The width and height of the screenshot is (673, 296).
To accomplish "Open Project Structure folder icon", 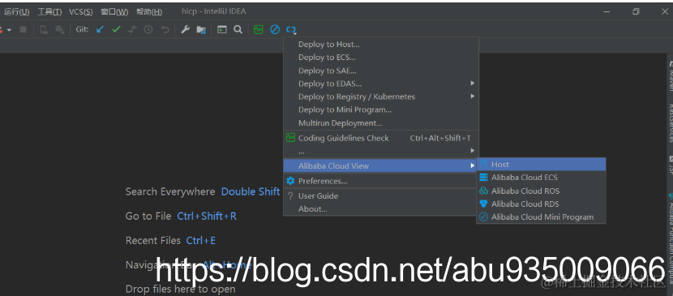I will 201,29.
